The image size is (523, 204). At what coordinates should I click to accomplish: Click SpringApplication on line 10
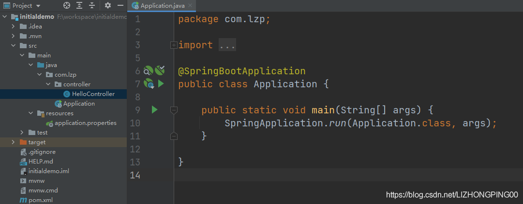point(274,123)
